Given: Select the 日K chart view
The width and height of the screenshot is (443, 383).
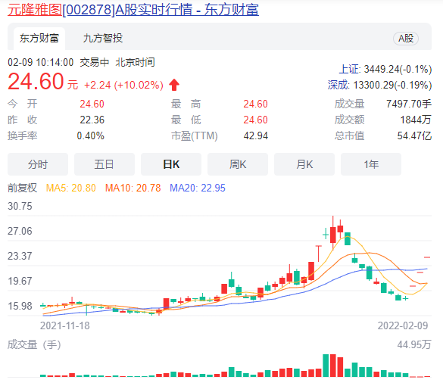Looking at the screenshot, I should 171,164.
